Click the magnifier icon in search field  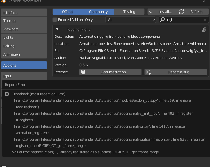point(162,20)
